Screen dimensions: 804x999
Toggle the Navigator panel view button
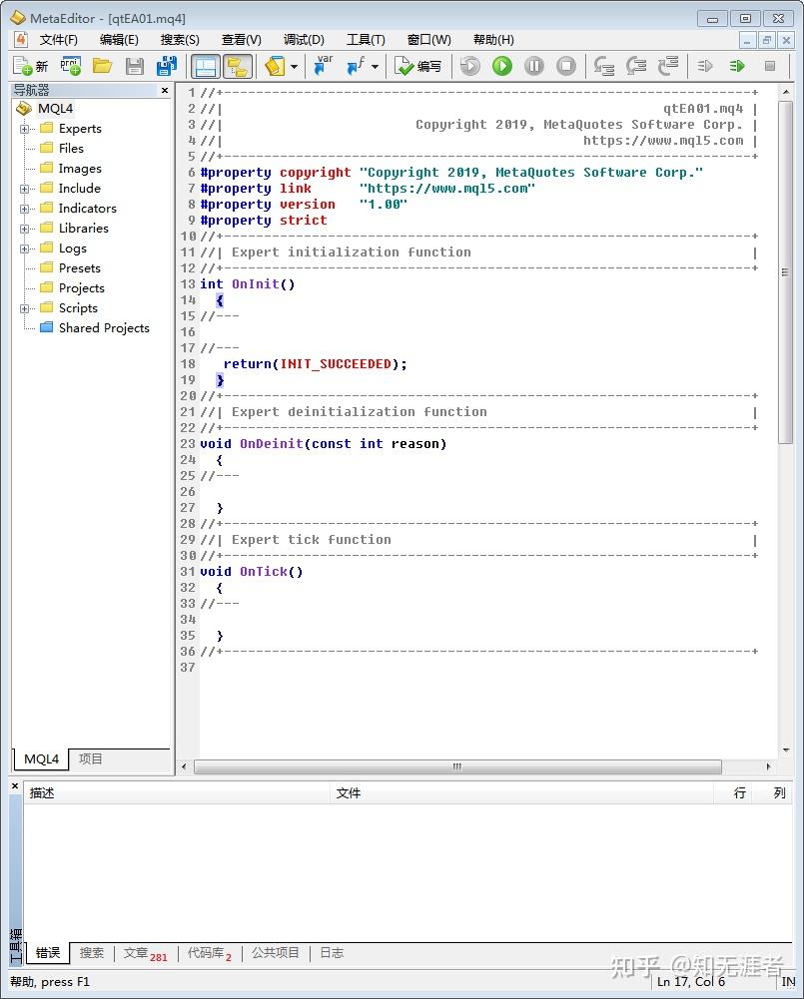(237, 66)
